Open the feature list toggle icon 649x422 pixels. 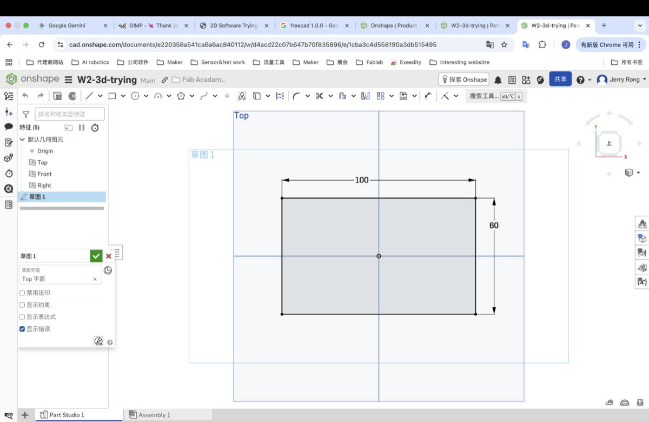9,96
